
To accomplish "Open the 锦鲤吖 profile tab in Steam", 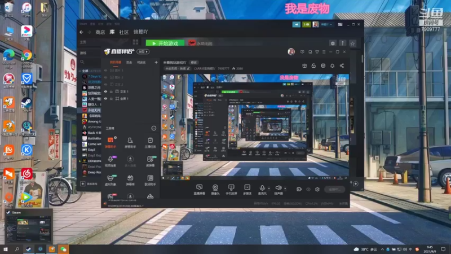I will coord(140,32).
